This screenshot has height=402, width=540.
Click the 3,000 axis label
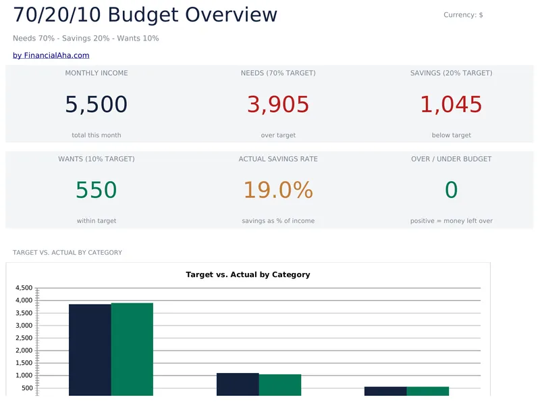click(24, 326)
